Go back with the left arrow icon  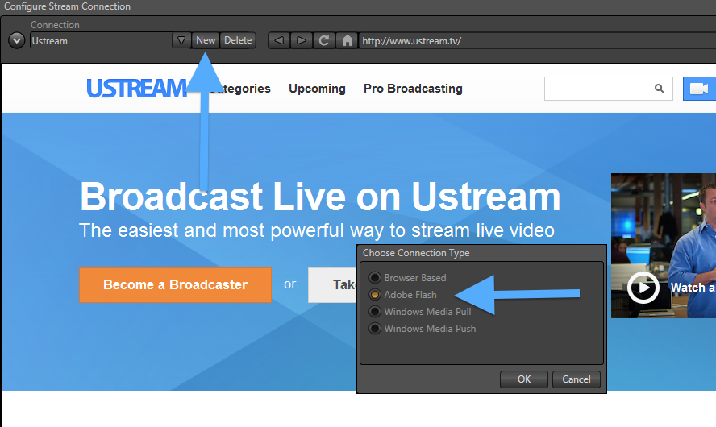(279, 40)
